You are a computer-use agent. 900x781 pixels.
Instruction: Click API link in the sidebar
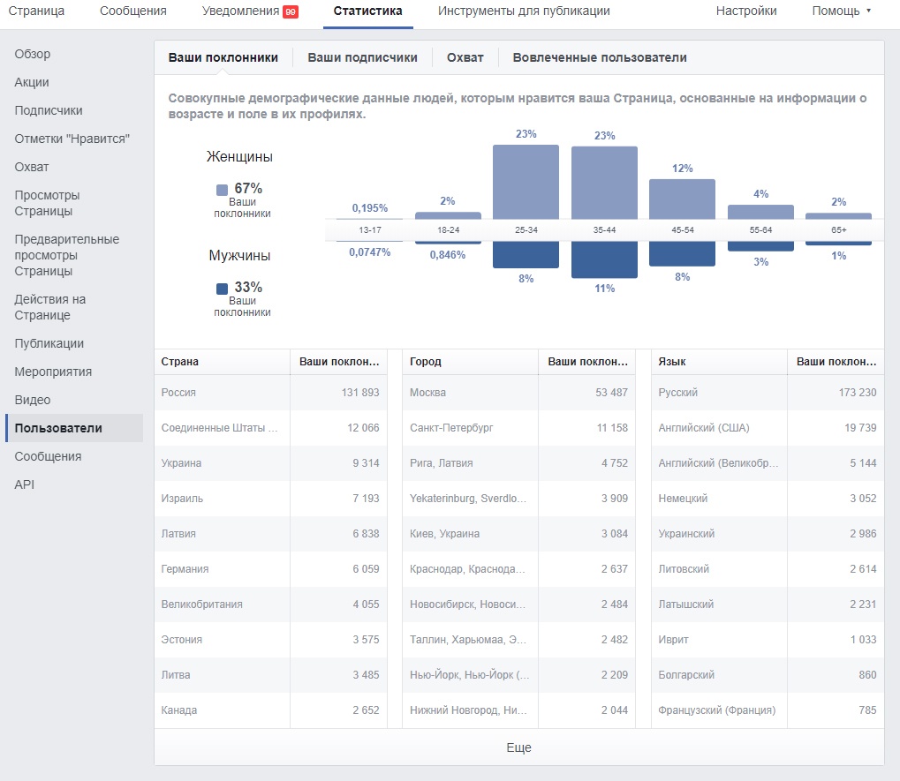click(25, 484)
